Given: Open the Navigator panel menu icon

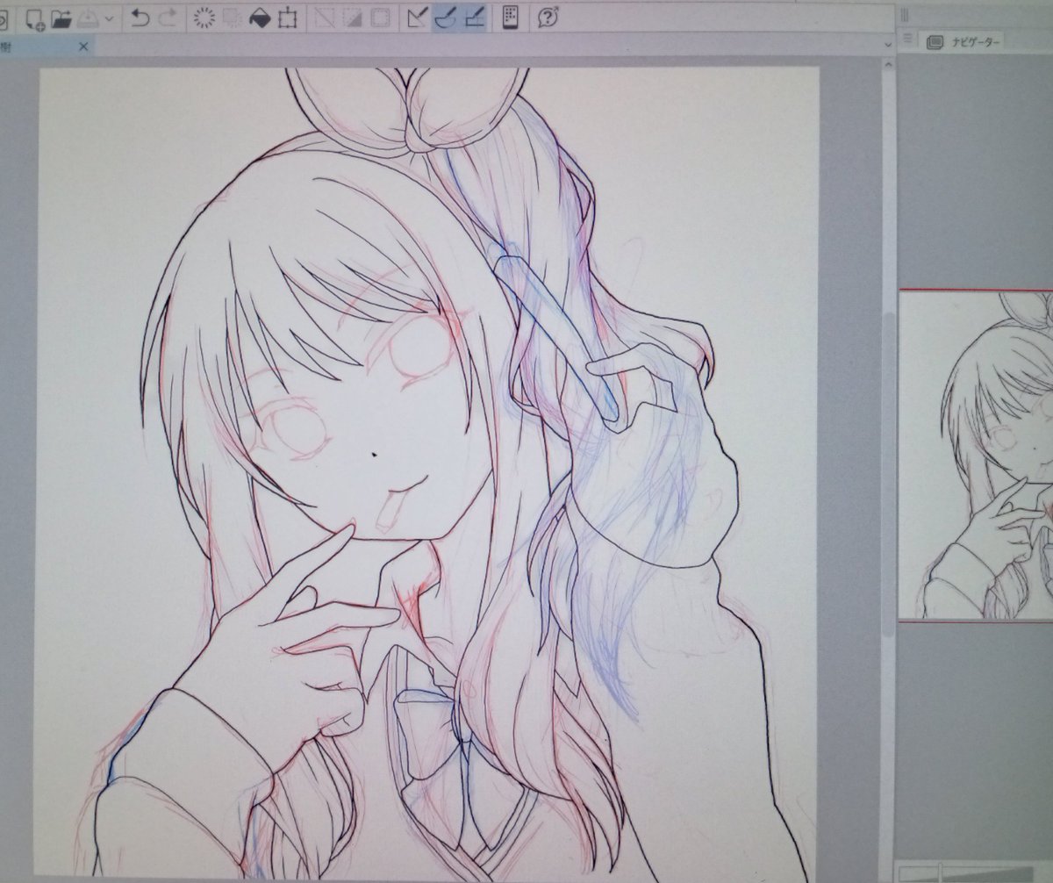Looking at the screenshot, I should [x=908, y=39].
